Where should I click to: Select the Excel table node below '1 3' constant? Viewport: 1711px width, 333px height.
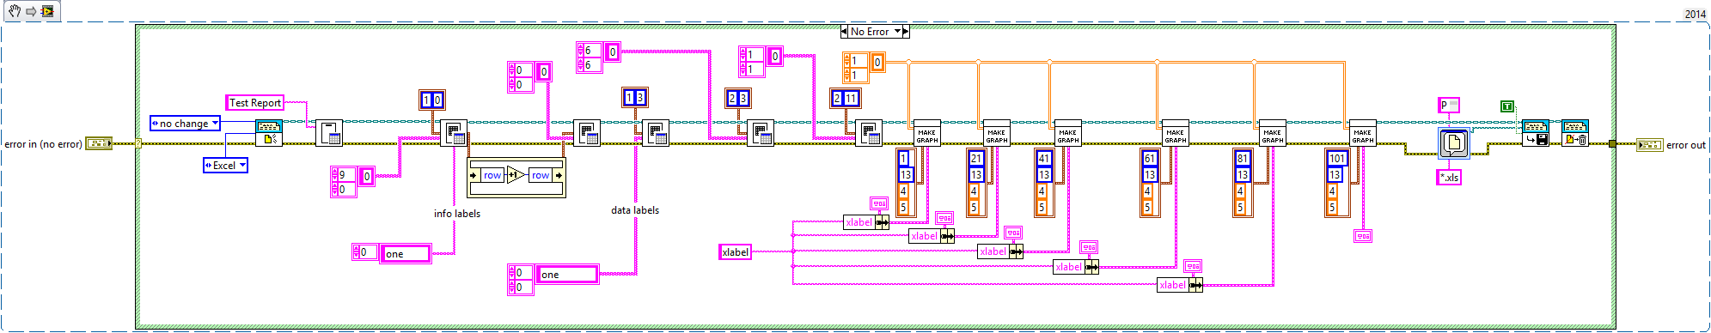tap(656, 133)
